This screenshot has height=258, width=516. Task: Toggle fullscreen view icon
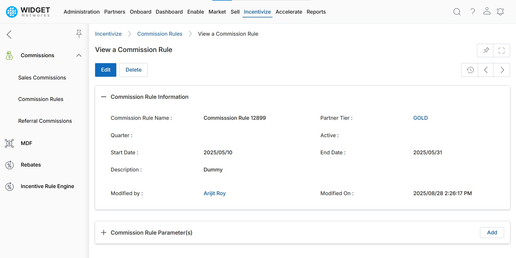click(502, 50)
